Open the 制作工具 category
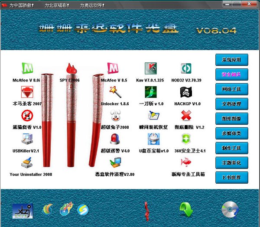Screen dimensions: 260x227 click(x=232, y=148)
